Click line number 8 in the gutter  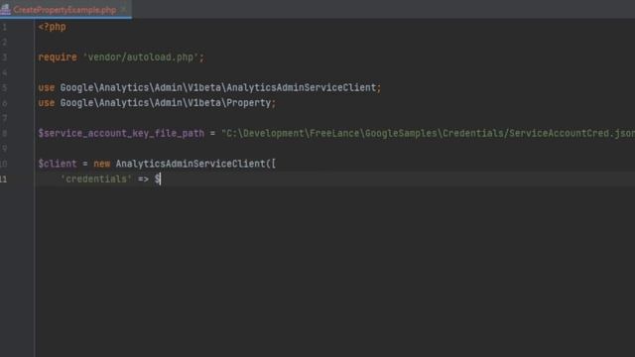coord(4,134)
